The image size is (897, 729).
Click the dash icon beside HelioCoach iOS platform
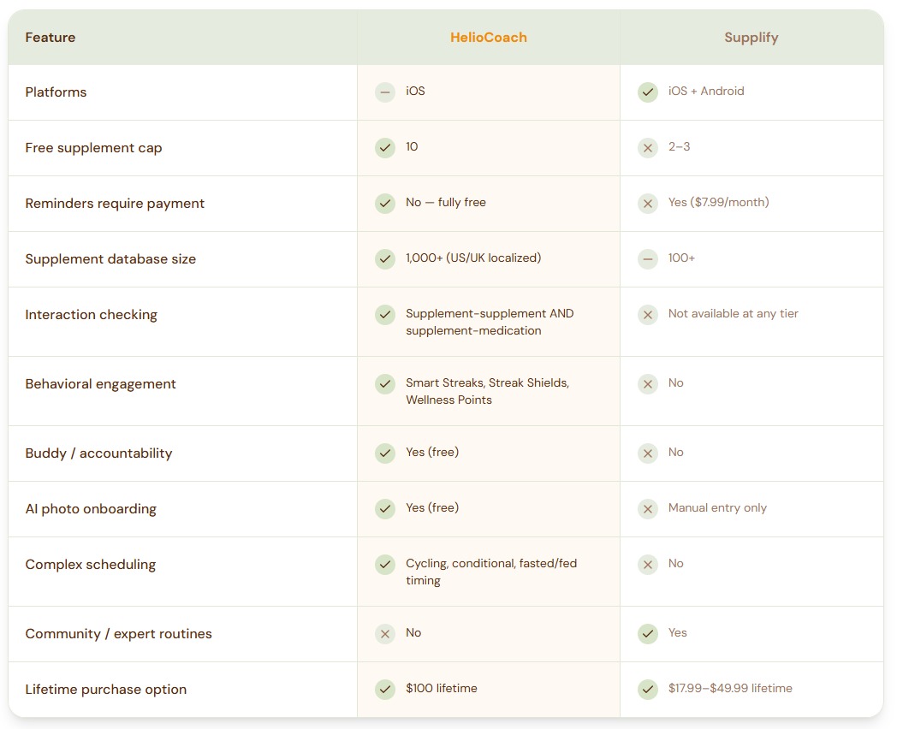click(385, 92)
